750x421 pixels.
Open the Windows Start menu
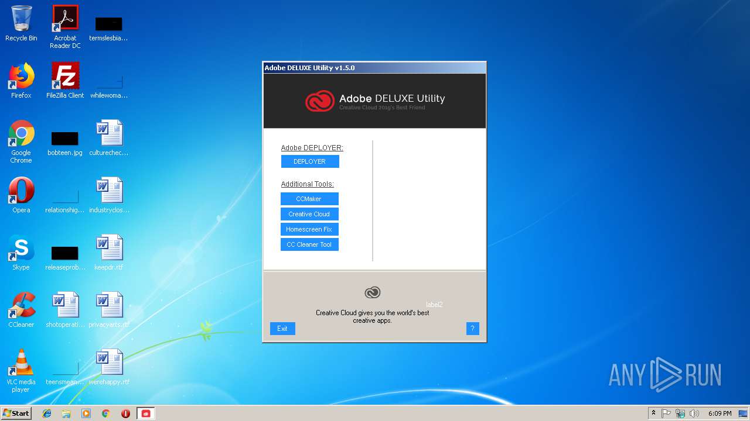pyautogui.click(x=16, y=413)
